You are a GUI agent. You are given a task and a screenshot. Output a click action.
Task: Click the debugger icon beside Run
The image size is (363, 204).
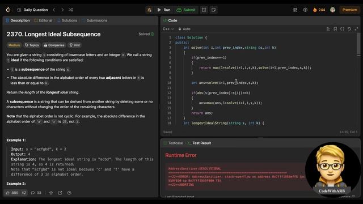pyautogui.click(x=149, y=10)
